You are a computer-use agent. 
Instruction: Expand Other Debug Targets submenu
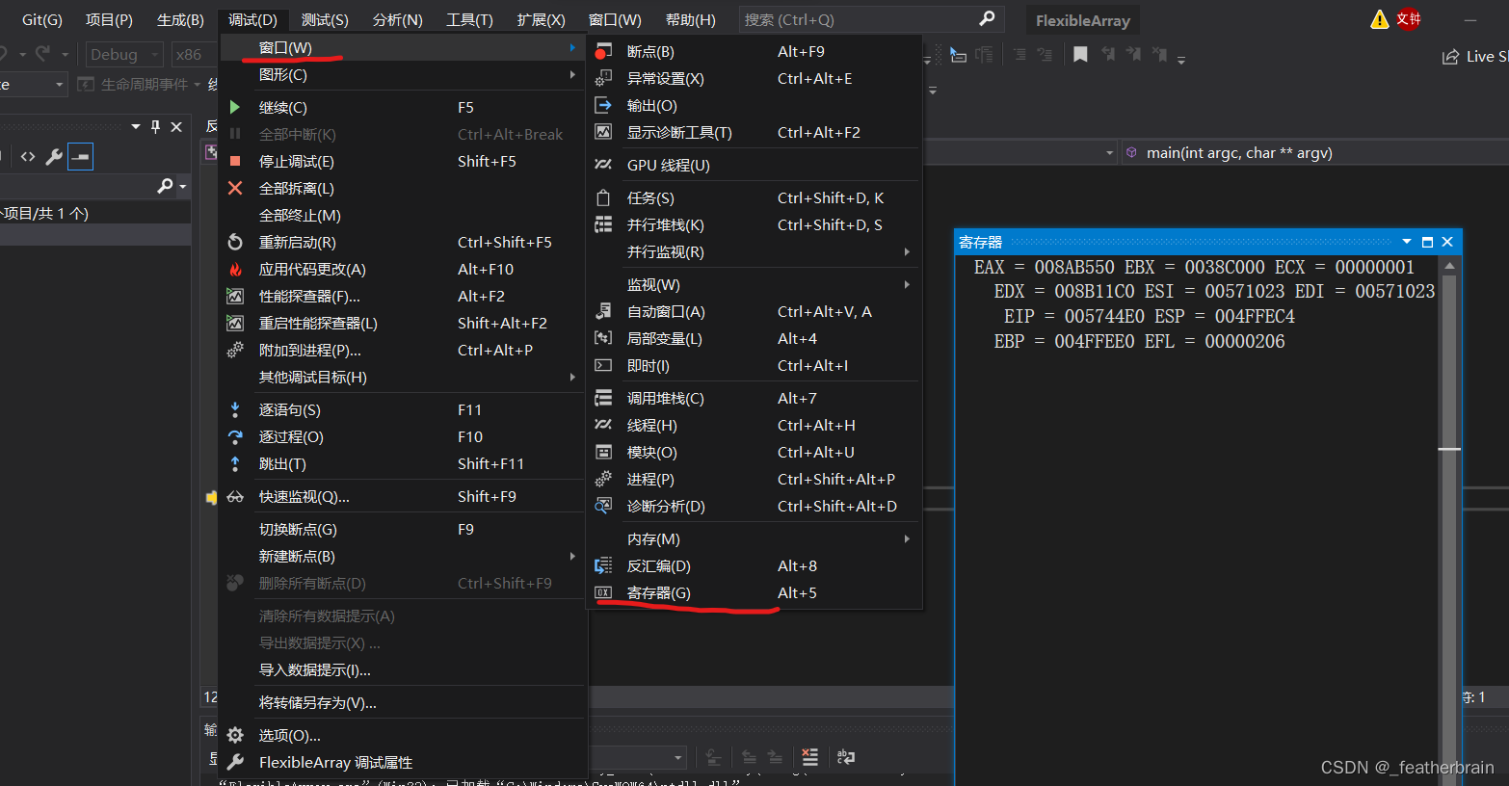point(403,377)
